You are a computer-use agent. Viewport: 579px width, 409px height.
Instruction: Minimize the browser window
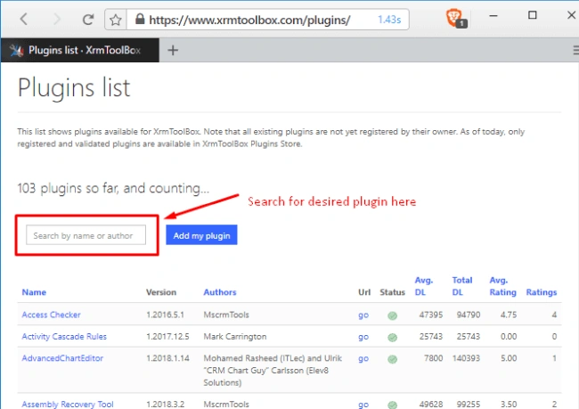click(493, 15)
